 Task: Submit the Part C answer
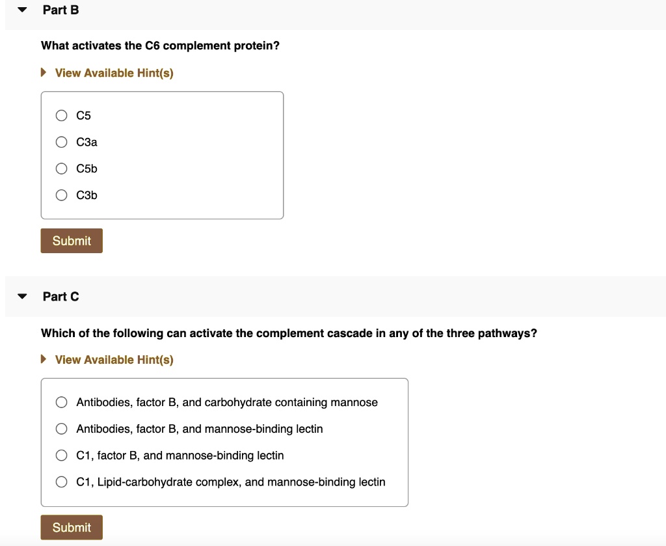pos(72,527)
